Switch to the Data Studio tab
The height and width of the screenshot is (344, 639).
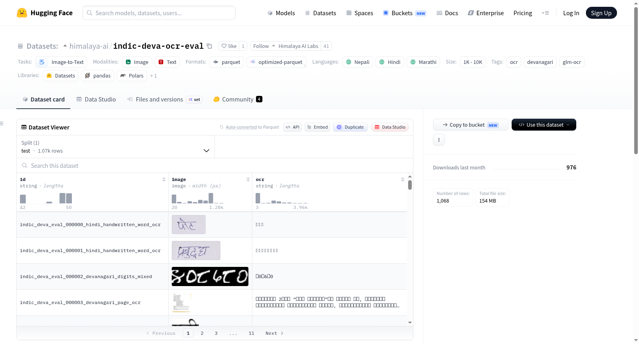pos(96,99)
